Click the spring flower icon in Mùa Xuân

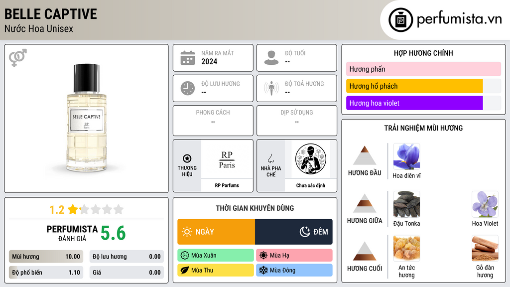[x=185, y=256]
